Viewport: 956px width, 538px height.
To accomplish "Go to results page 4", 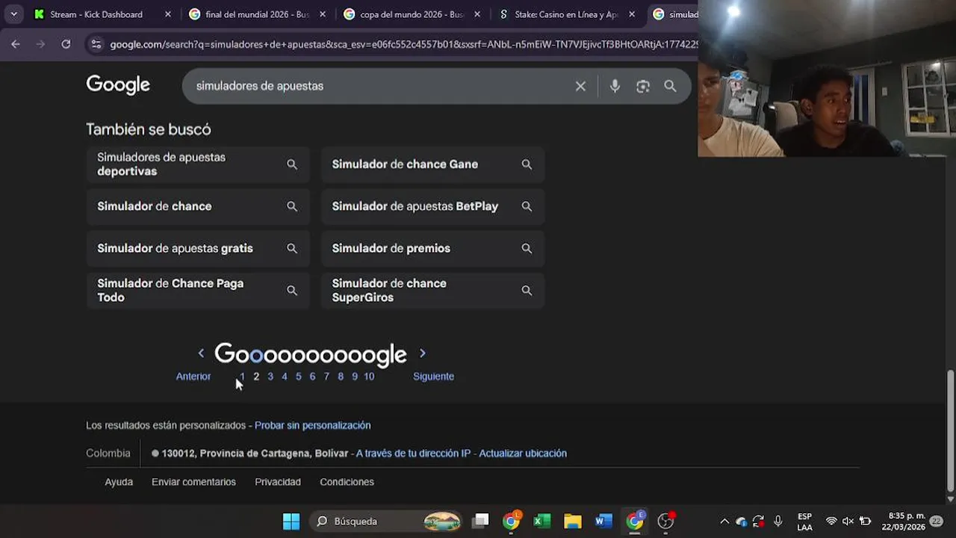I will click(x=285, y=377).
